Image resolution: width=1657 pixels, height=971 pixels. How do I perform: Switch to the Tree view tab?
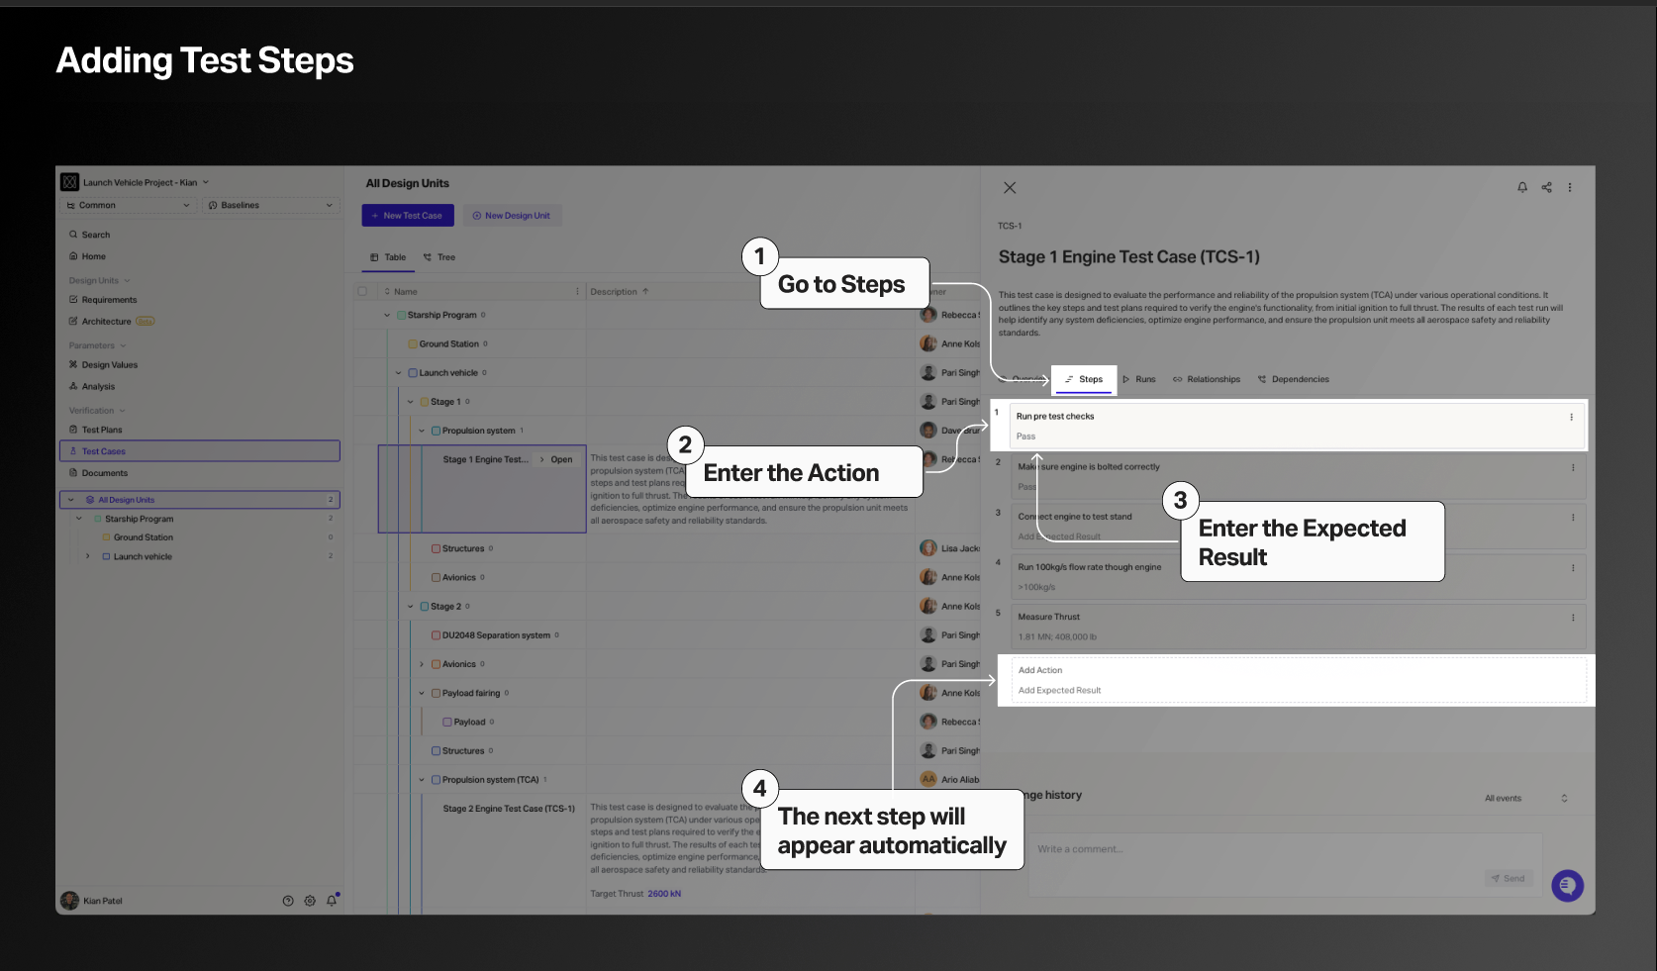click(439, 257)
